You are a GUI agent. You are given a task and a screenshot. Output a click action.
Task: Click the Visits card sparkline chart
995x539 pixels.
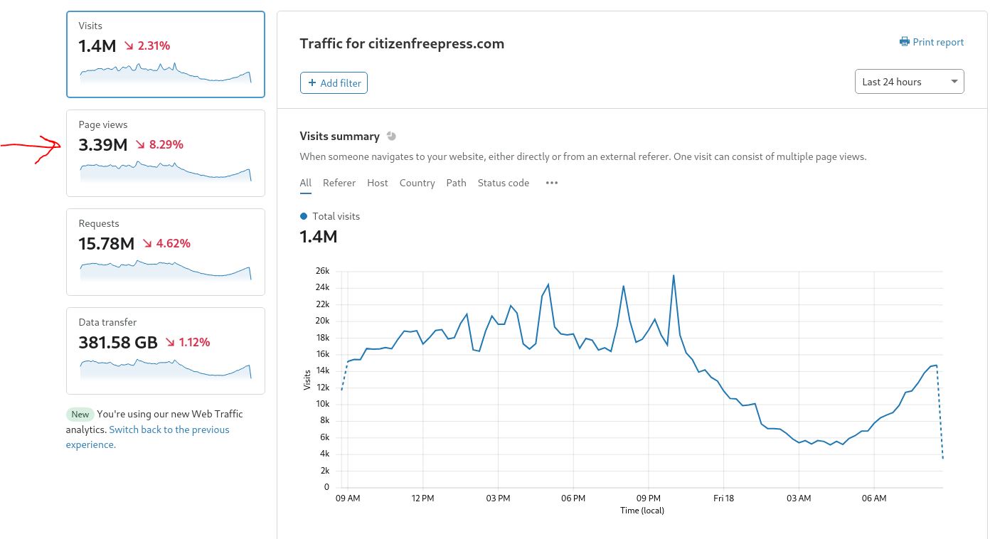click(x=166, y=73)
